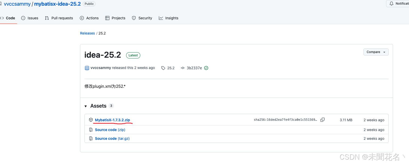Click the Latest release badge
Viewport: 409px width, 164px height.
(x=133, y=55)
